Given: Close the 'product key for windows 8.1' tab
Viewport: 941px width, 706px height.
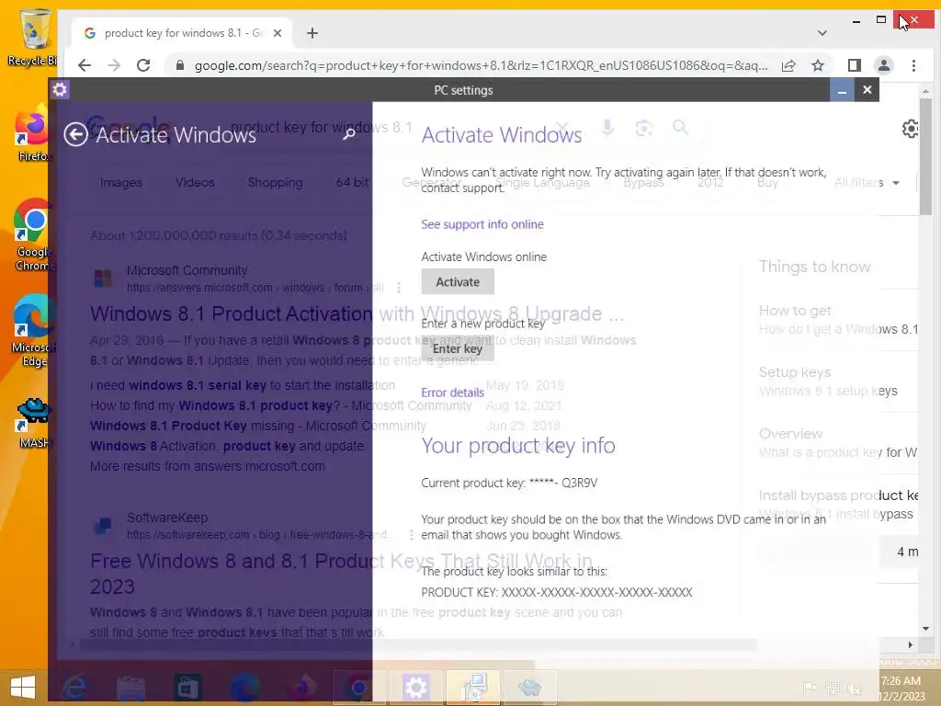Looking at the screenshot, I should [x=278, y=33].
